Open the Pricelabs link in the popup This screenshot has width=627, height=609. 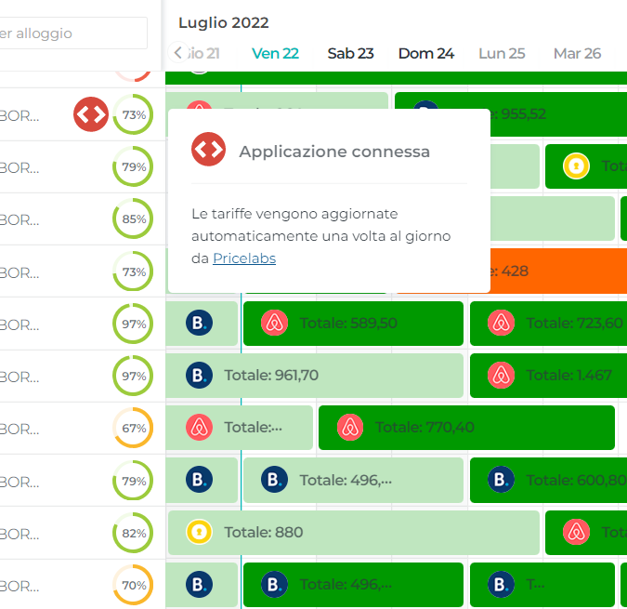tap(244, 258)
